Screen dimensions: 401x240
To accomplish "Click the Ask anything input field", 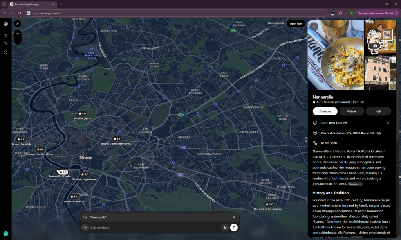I will pyautogui.click(x=155, y=227).
